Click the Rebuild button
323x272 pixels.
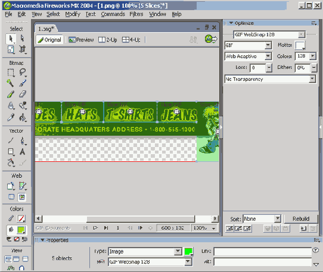click(x=301, y=218)
